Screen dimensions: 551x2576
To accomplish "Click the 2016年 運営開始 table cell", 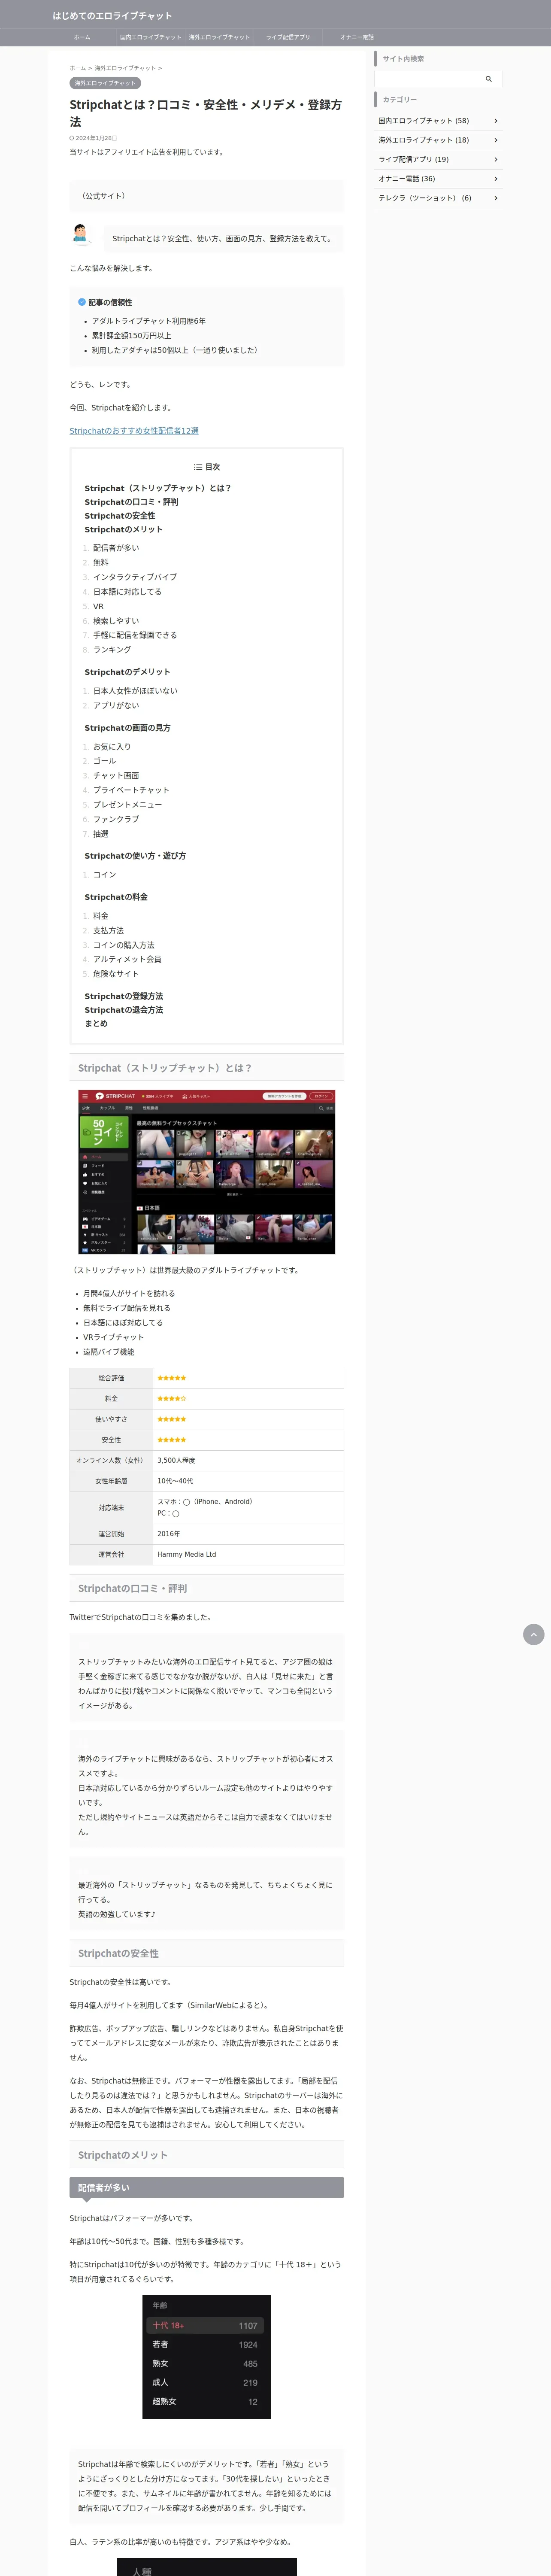I will [x=248, y=1534].
